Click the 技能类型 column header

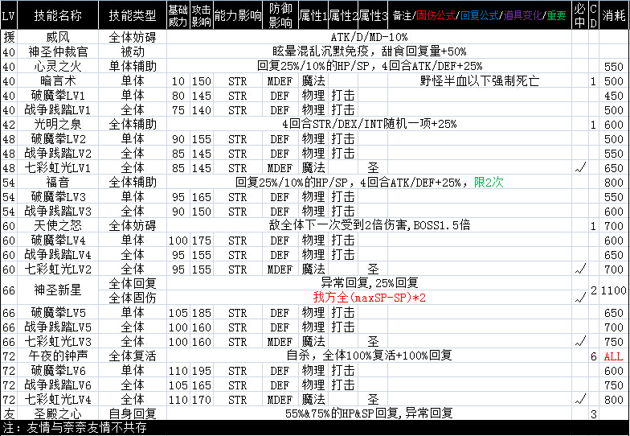tap(133, 15)
